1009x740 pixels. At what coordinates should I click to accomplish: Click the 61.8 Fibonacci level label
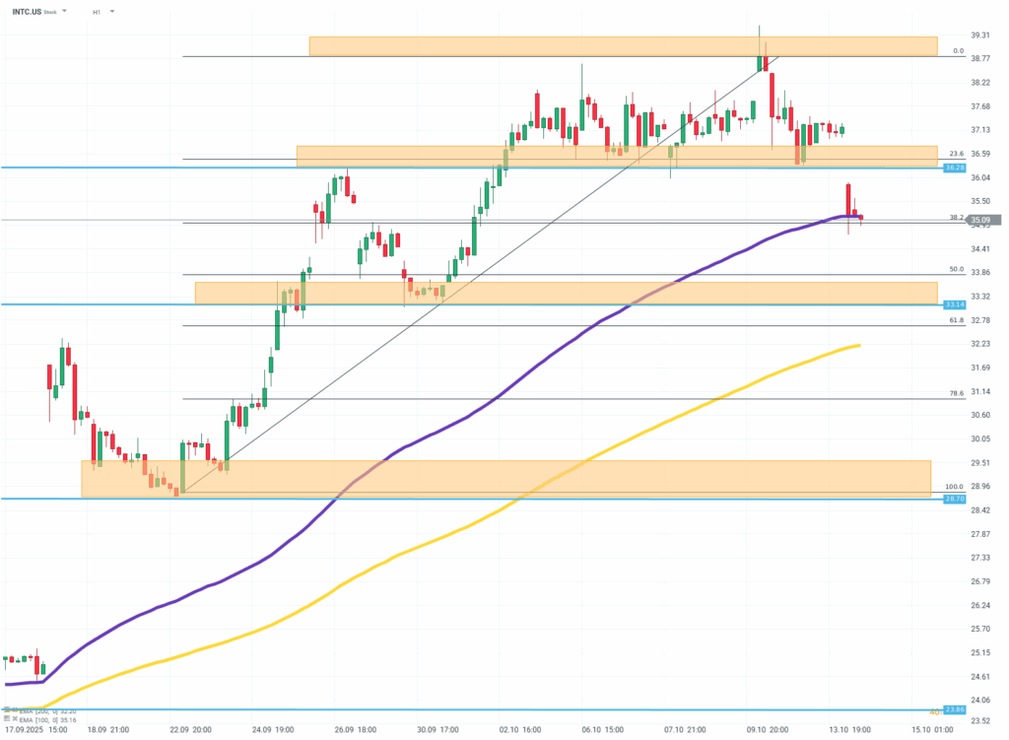[x=955, y=320]
